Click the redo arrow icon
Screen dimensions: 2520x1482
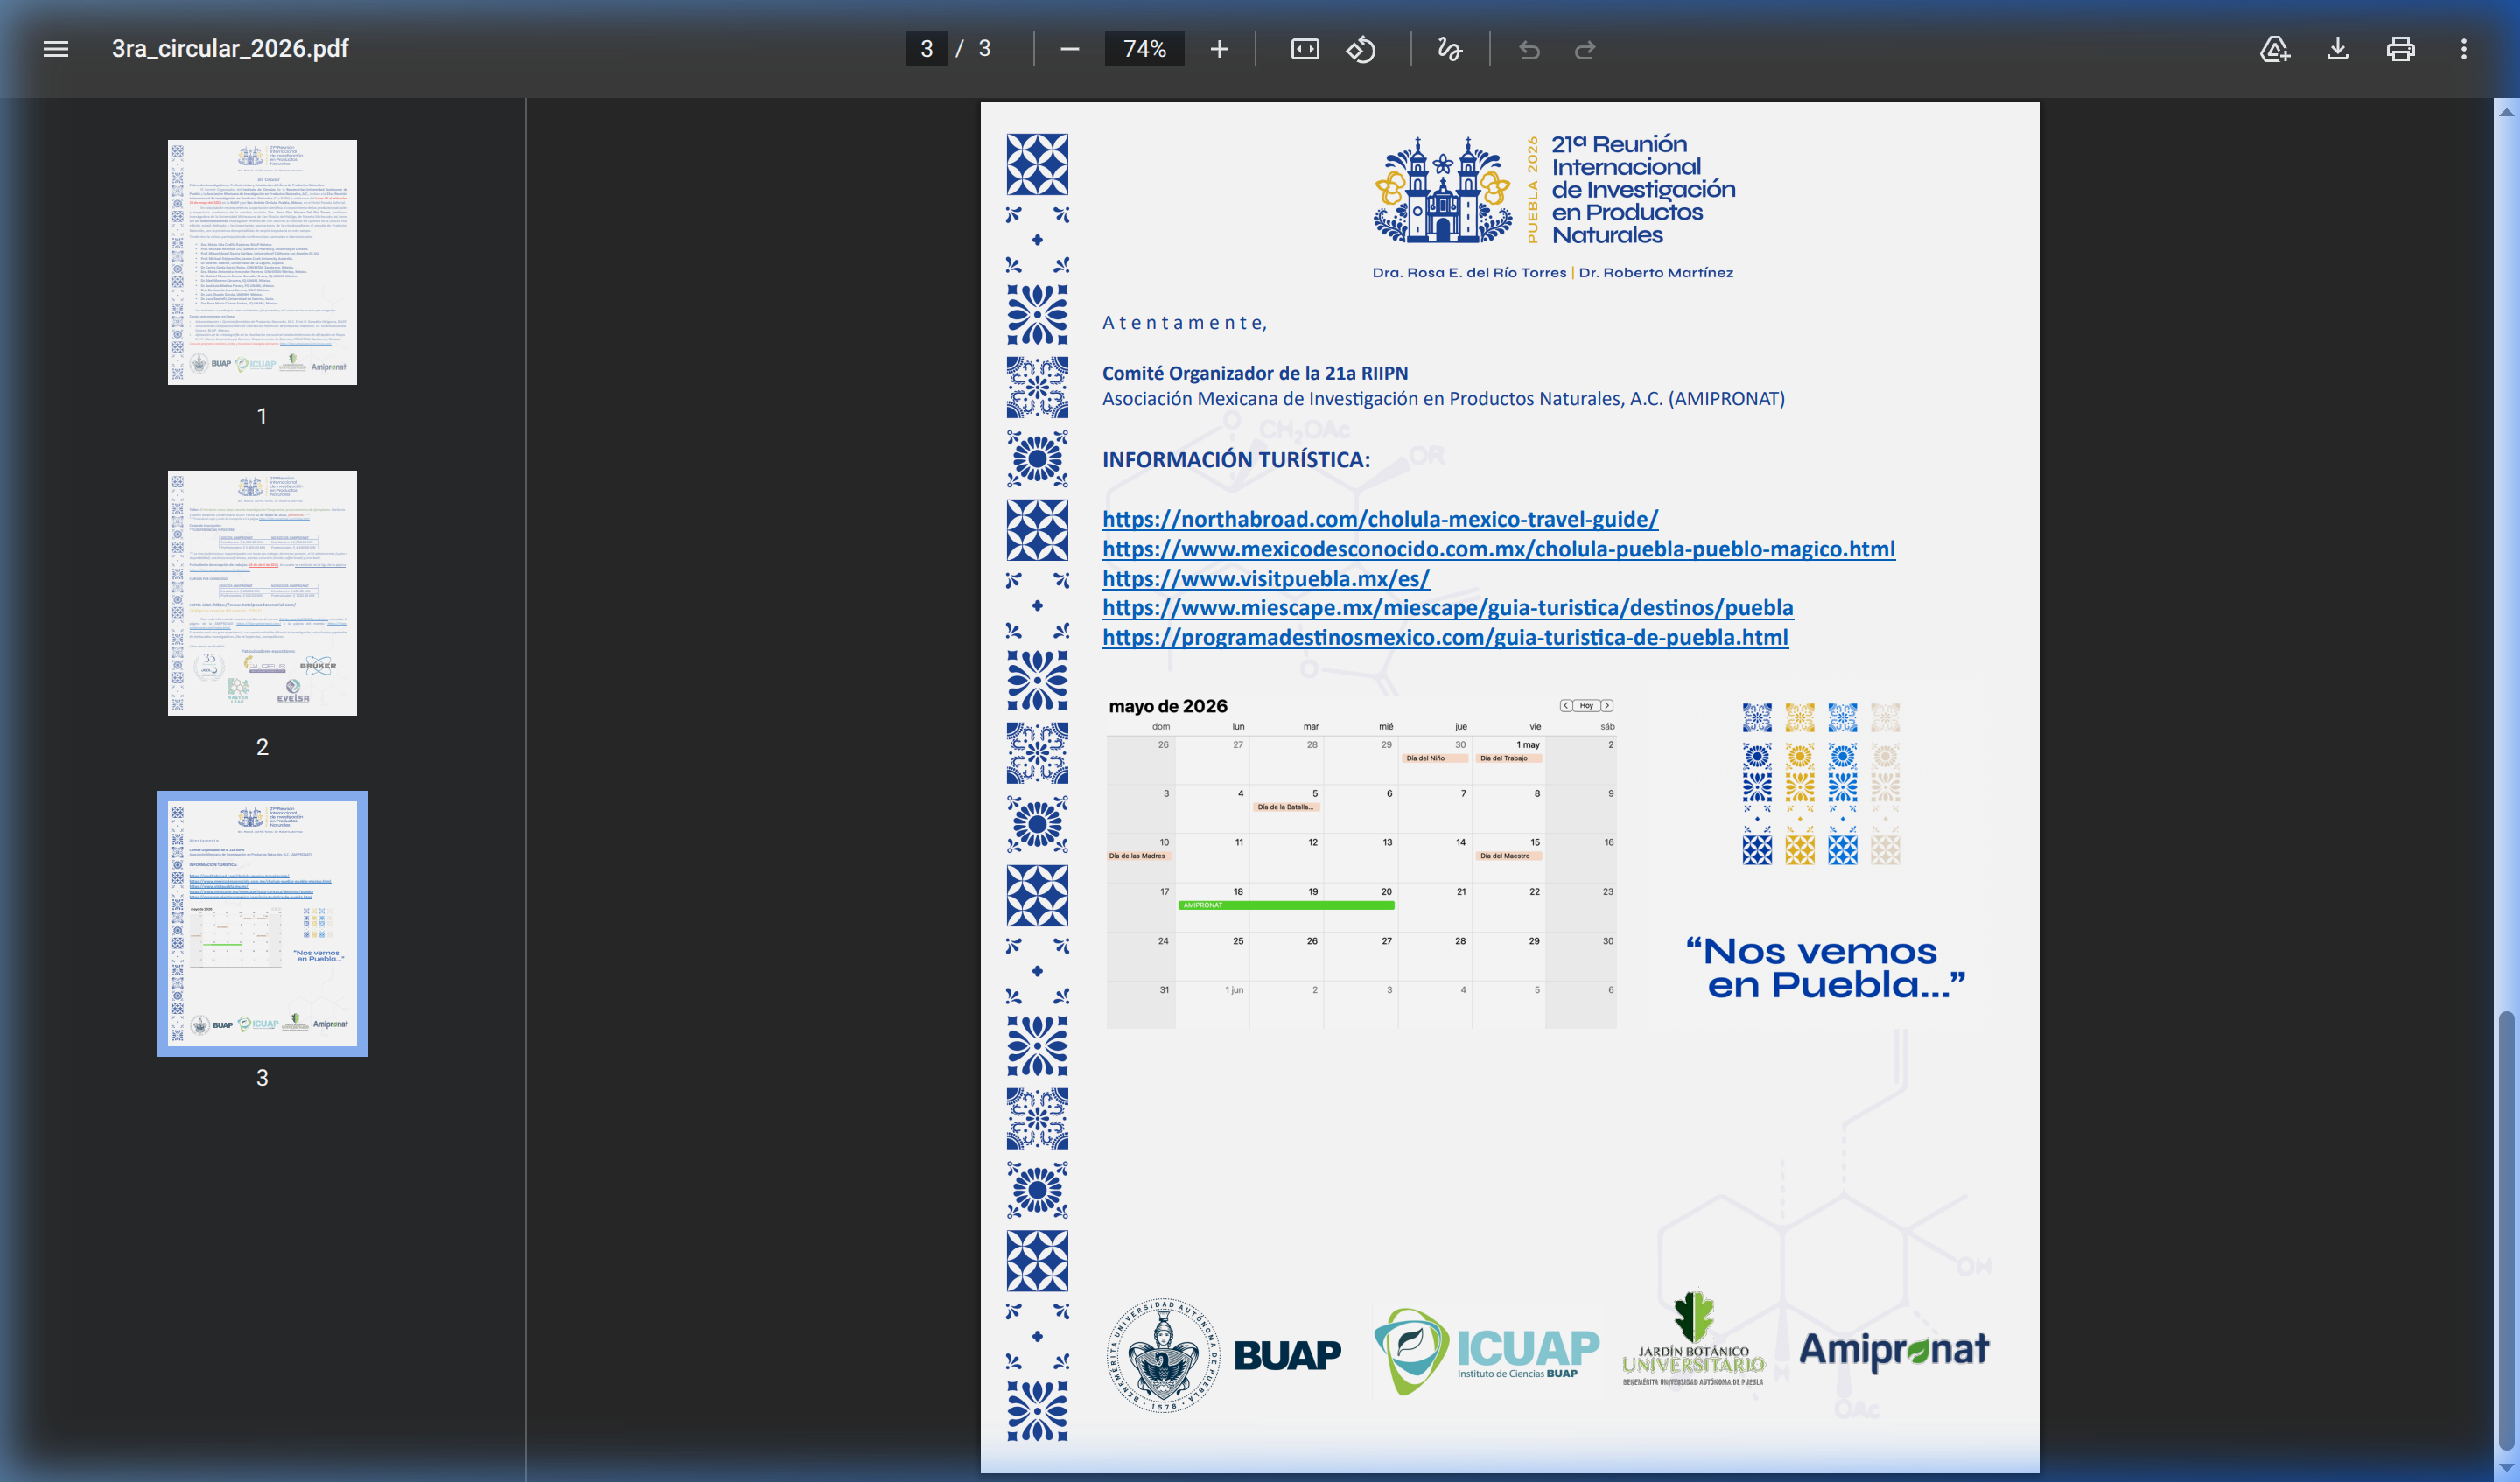pyautogui.click(x=1585, y=49)
